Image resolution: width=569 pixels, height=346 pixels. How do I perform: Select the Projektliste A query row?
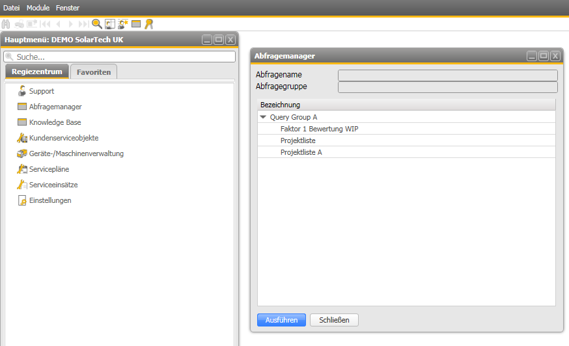coord(406,152)
